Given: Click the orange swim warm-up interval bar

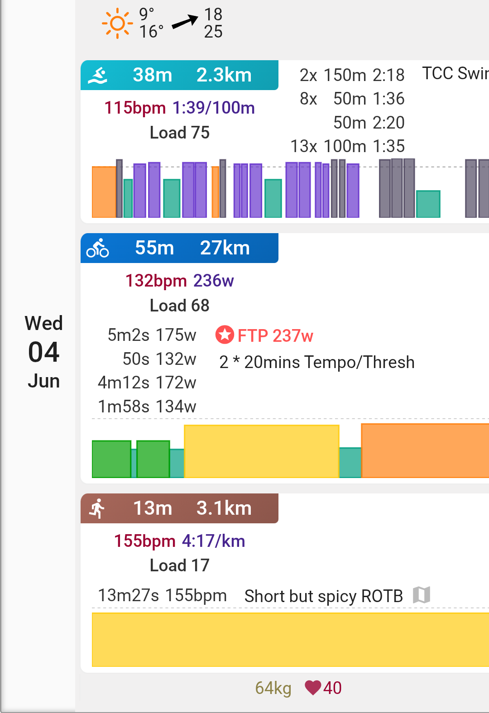Looking at the screenshot, I should point(104,192).
